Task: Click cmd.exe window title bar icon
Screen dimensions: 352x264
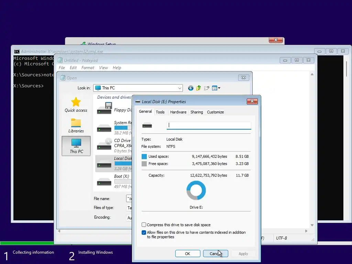Action: (17, 52)
